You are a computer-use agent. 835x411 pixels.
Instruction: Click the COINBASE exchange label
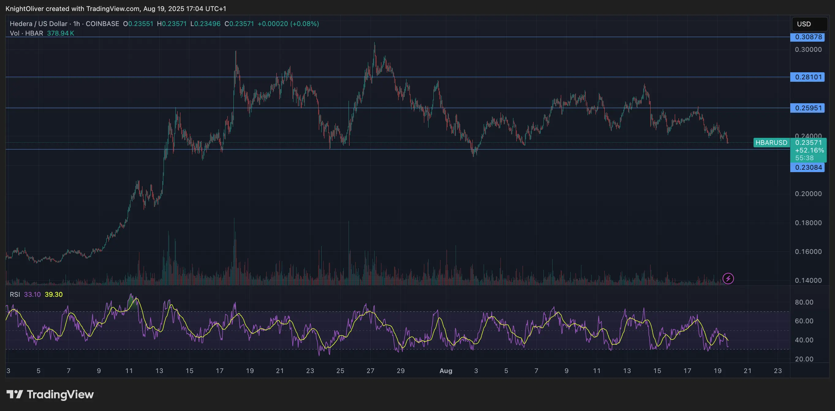(102, 24)
